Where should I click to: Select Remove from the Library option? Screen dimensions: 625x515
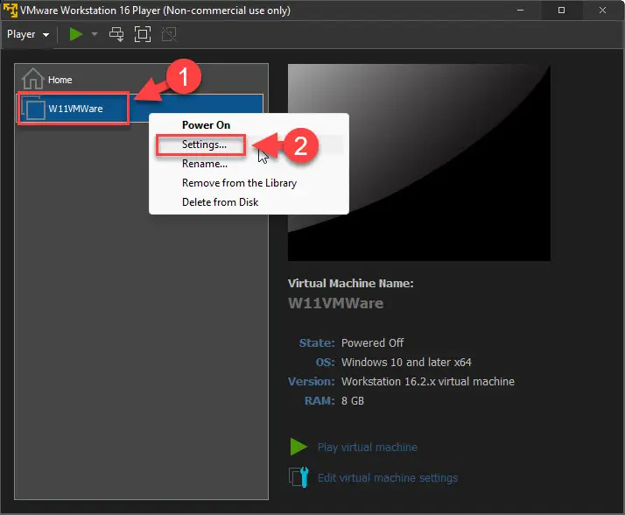[x=239, y=183]
